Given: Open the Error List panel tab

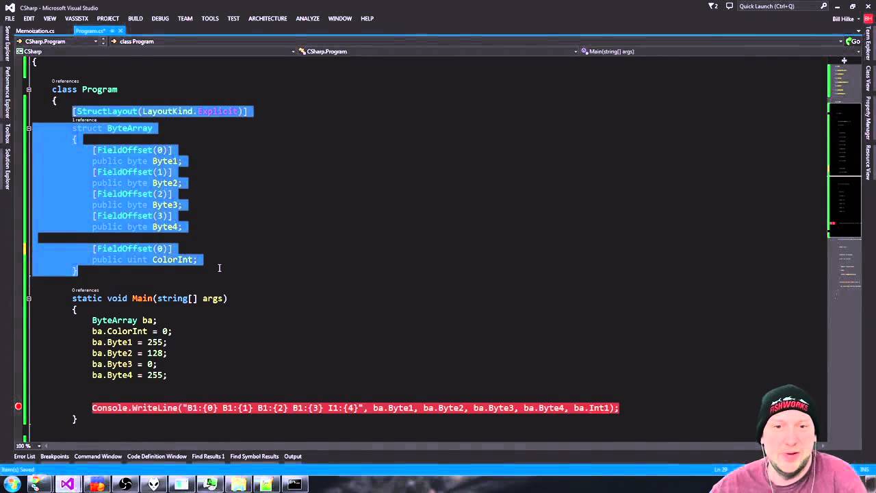Looking at the screenshot, I should (24, 457).
